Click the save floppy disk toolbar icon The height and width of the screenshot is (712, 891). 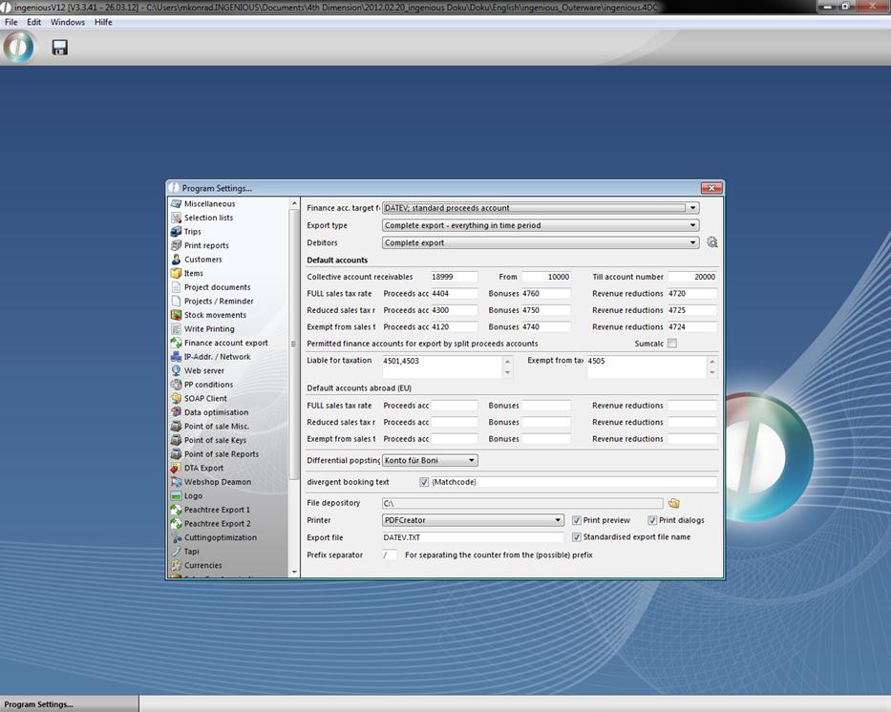click(59, 48)
